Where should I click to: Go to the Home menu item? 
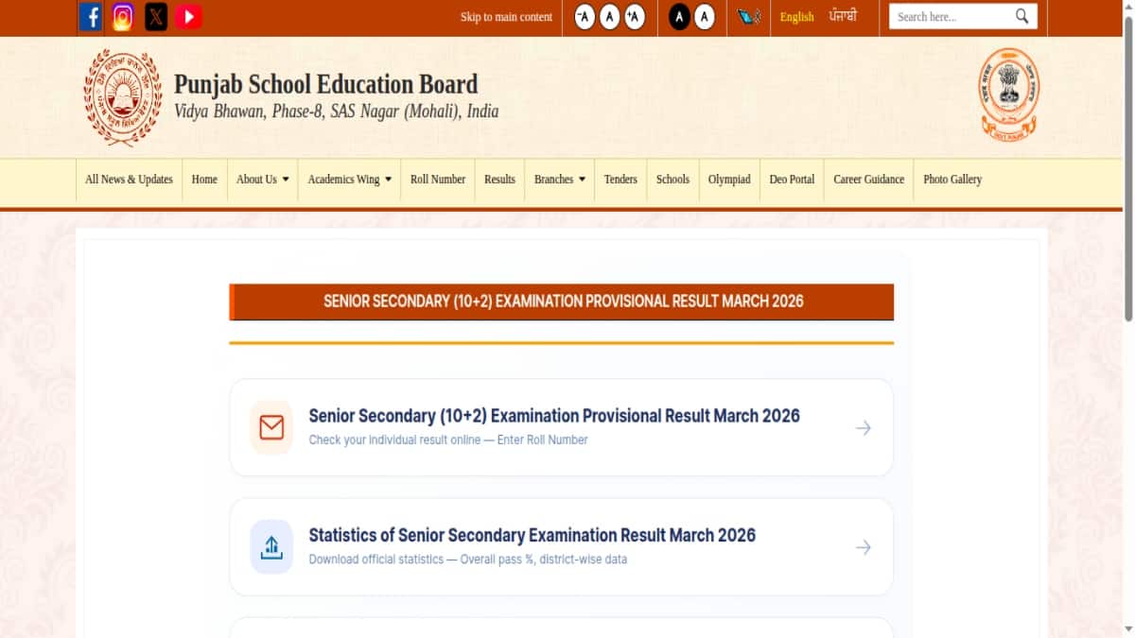[204, 180]
